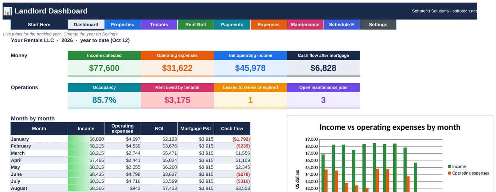Click the Income column header in table
496x192 pixels.
click(86, 129)
